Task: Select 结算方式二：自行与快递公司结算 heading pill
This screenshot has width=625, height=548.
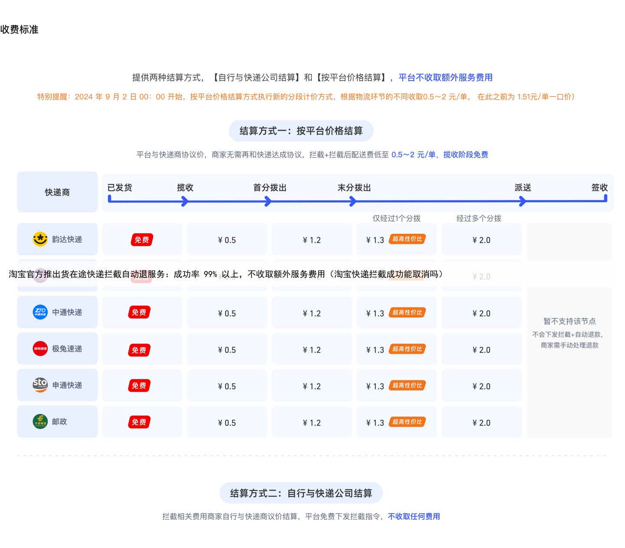Action: [x=301, y=493]
